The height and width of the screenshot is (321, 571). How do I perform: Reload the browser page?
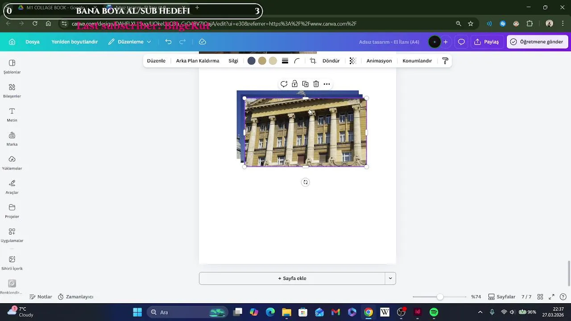coord(34,24)
